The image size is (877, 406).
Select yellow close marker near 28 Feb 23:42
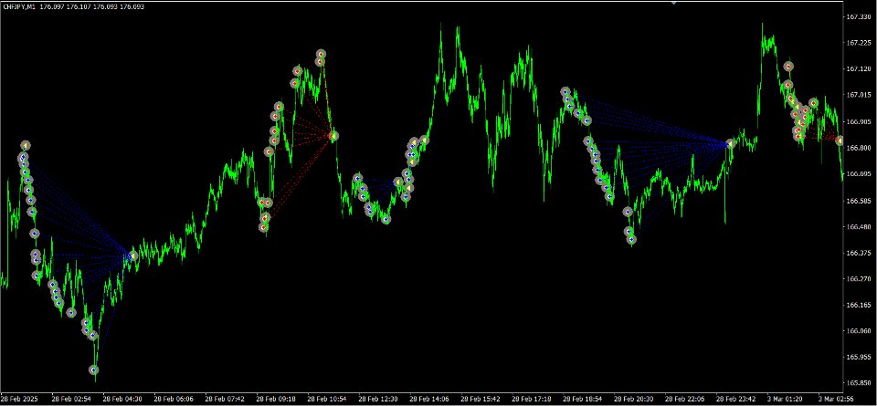[x=731, y=143]
